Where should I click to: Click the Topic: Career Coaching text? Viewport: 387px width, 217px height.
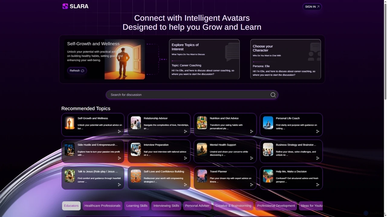click(186, 65)
